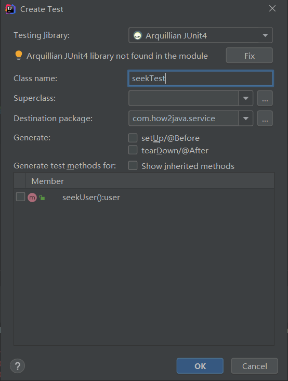The height and width of the screenshot is (381, 288).
Task: Select the seekUser():user row text
Action: pyautogui.click(x=91, y=198)
